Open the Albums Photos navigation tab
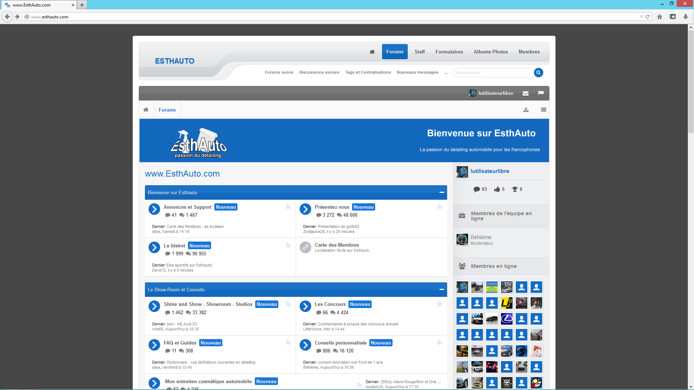 pos(491,52)
